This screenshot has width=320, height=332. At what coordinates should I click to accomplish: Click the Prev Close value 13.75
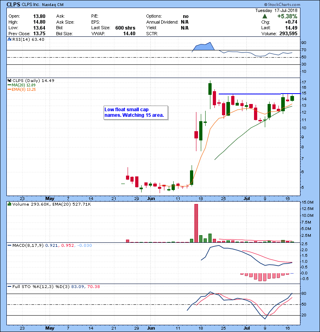click(x=39, y=34)
